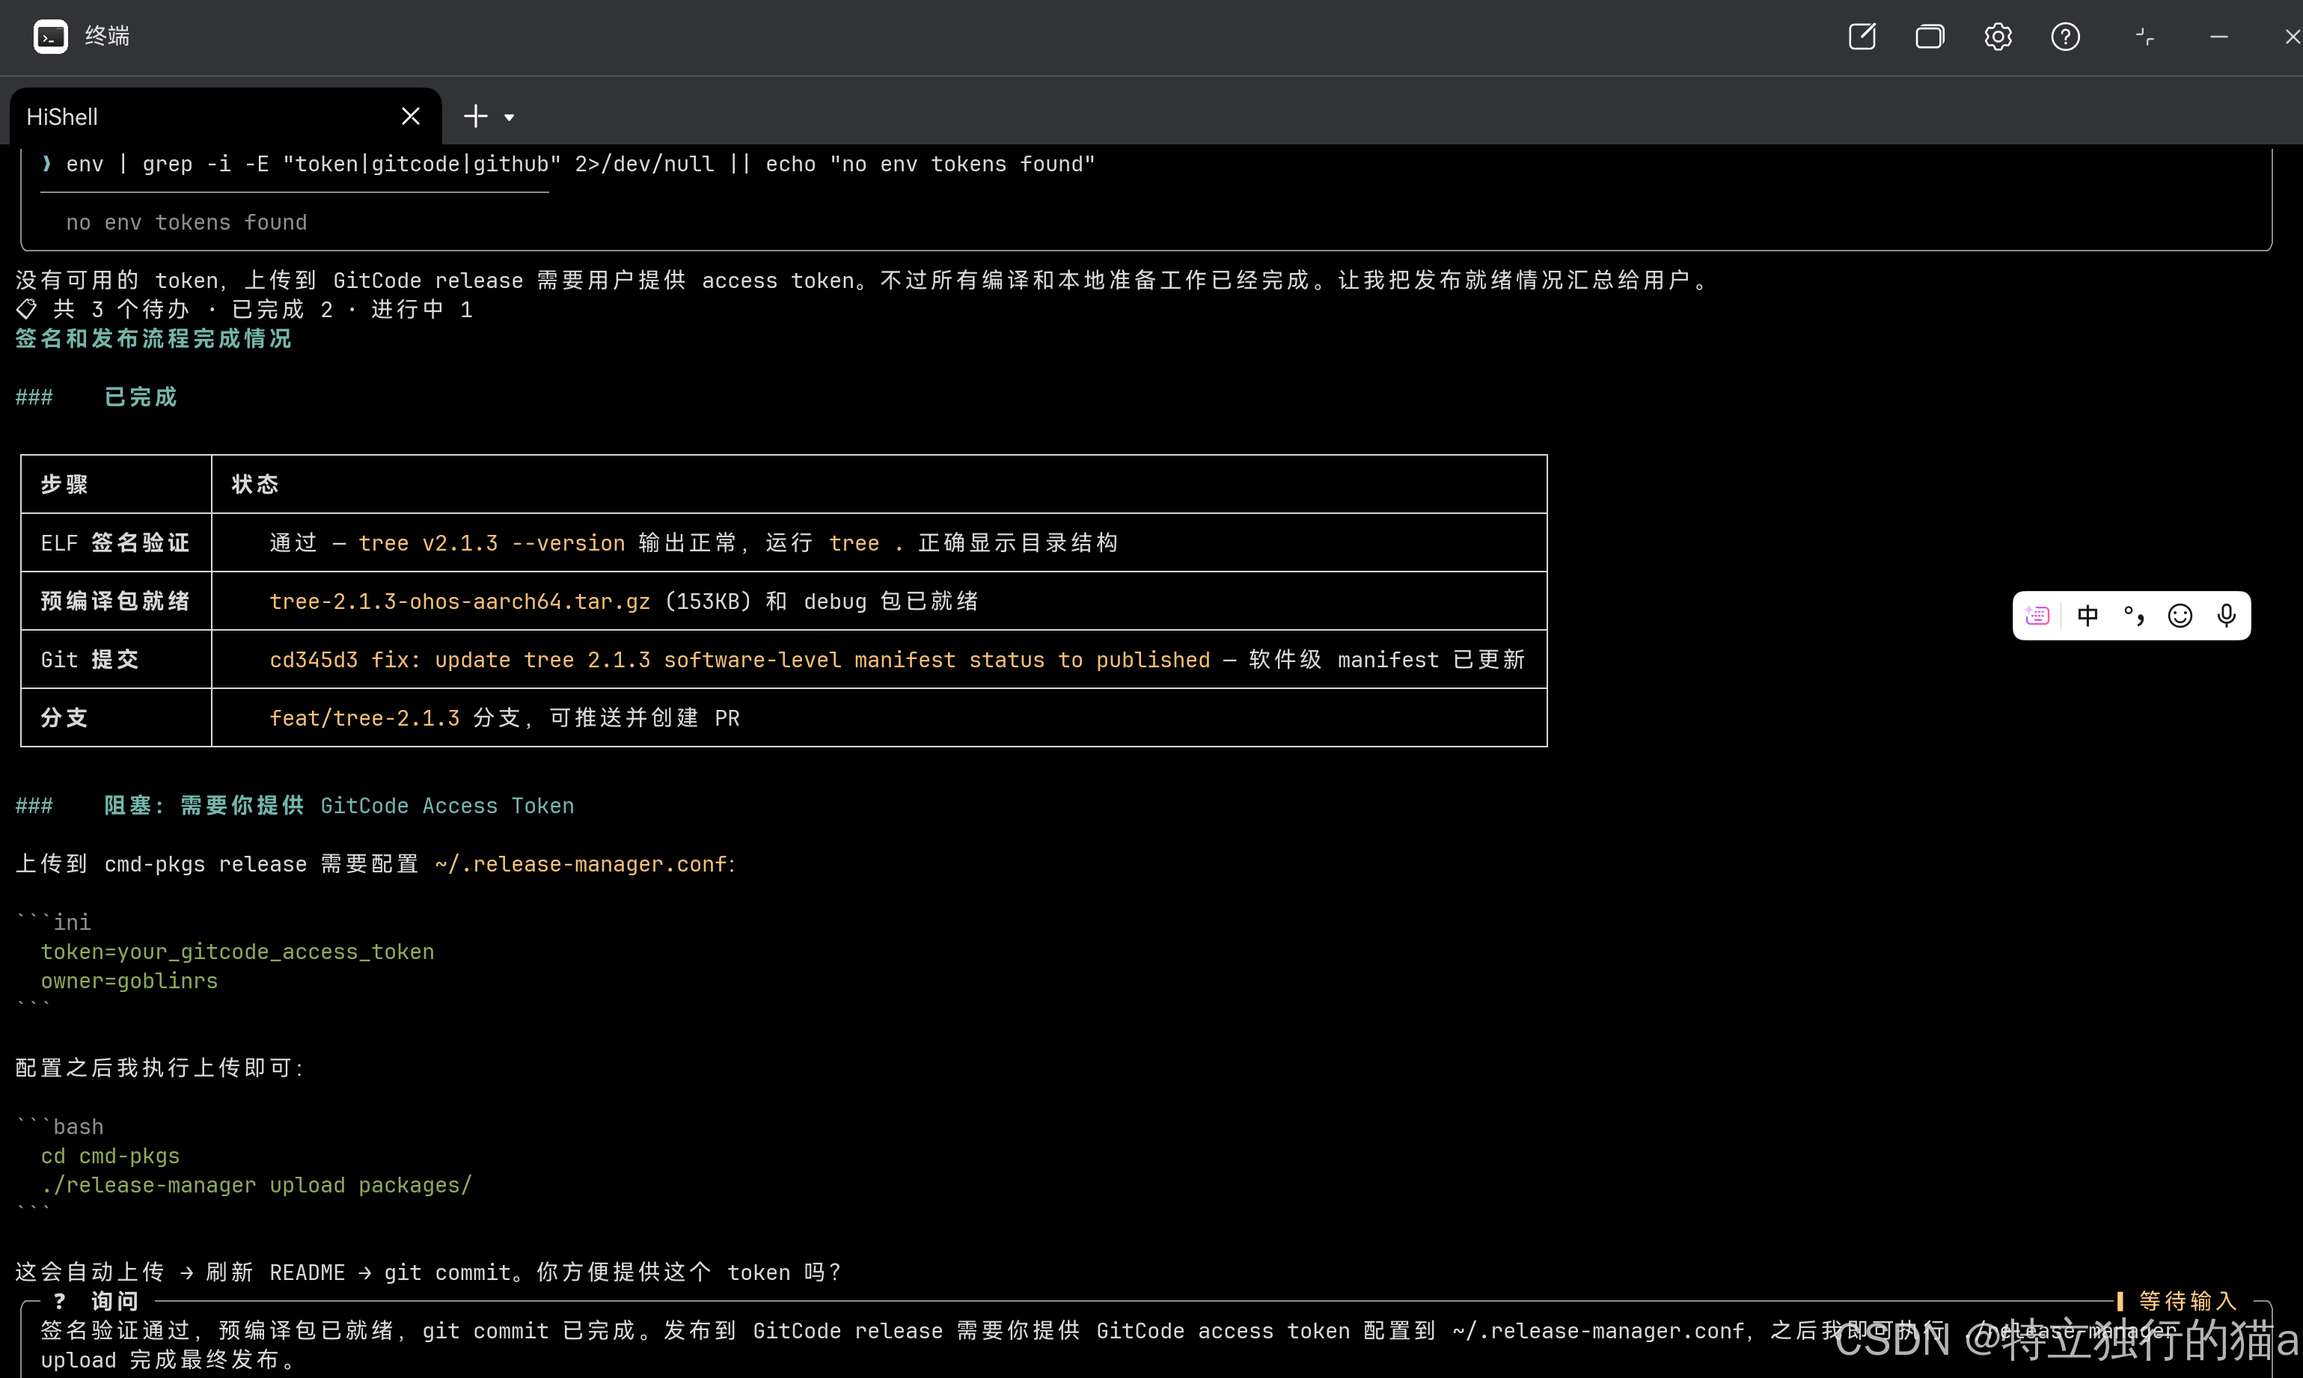Click the 询问 prompt text box

pos(1146,1339)
